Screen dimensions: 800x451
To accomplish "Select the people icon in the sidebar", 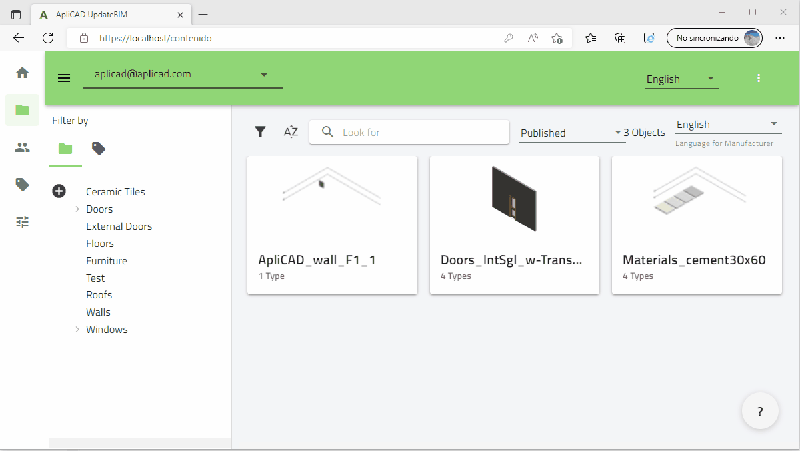I will point(23,147).
